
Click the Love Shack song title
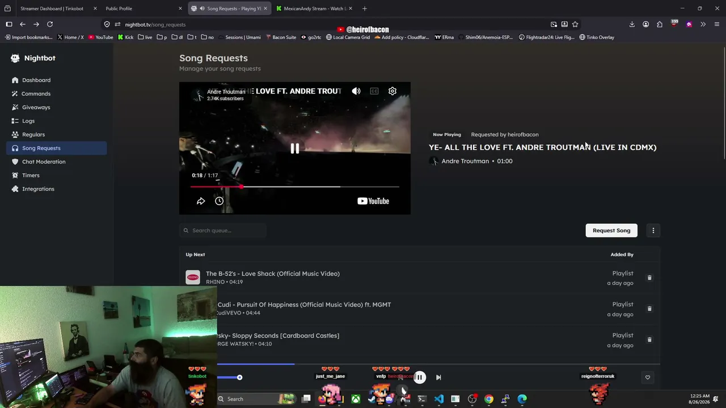tap(273, 274)
